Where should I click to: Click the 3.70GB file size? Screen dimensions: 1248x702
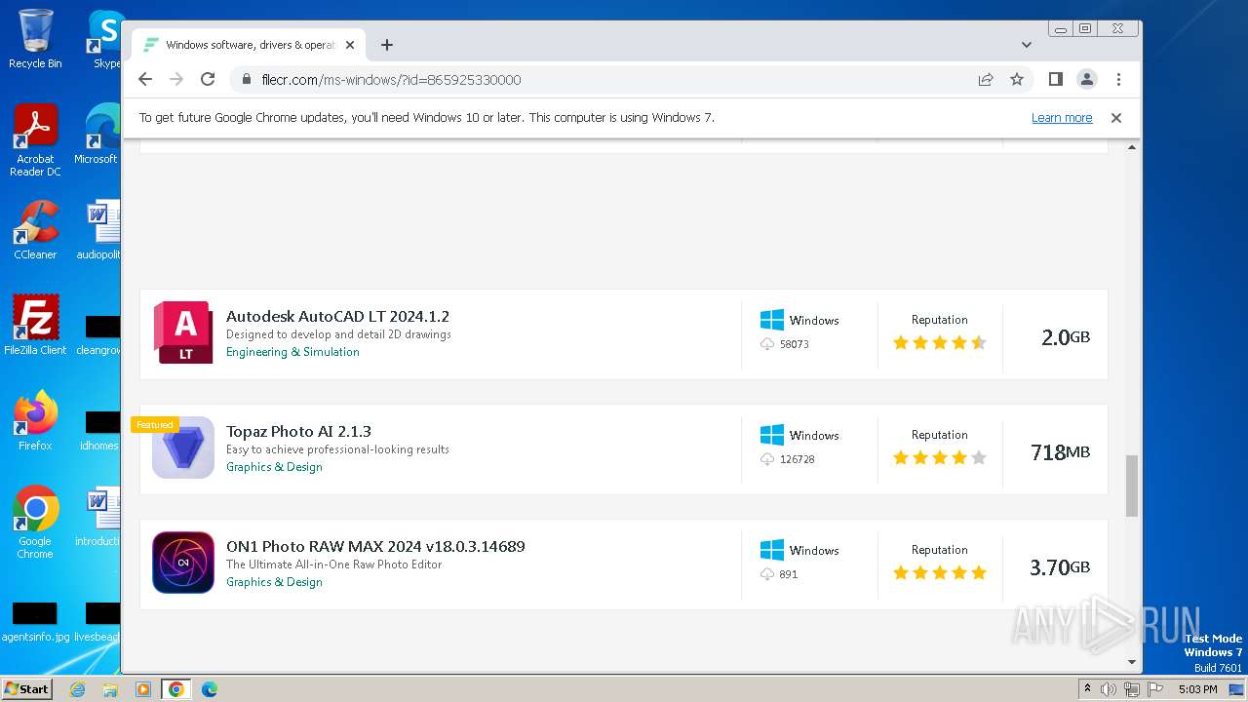click(1060, 567)
